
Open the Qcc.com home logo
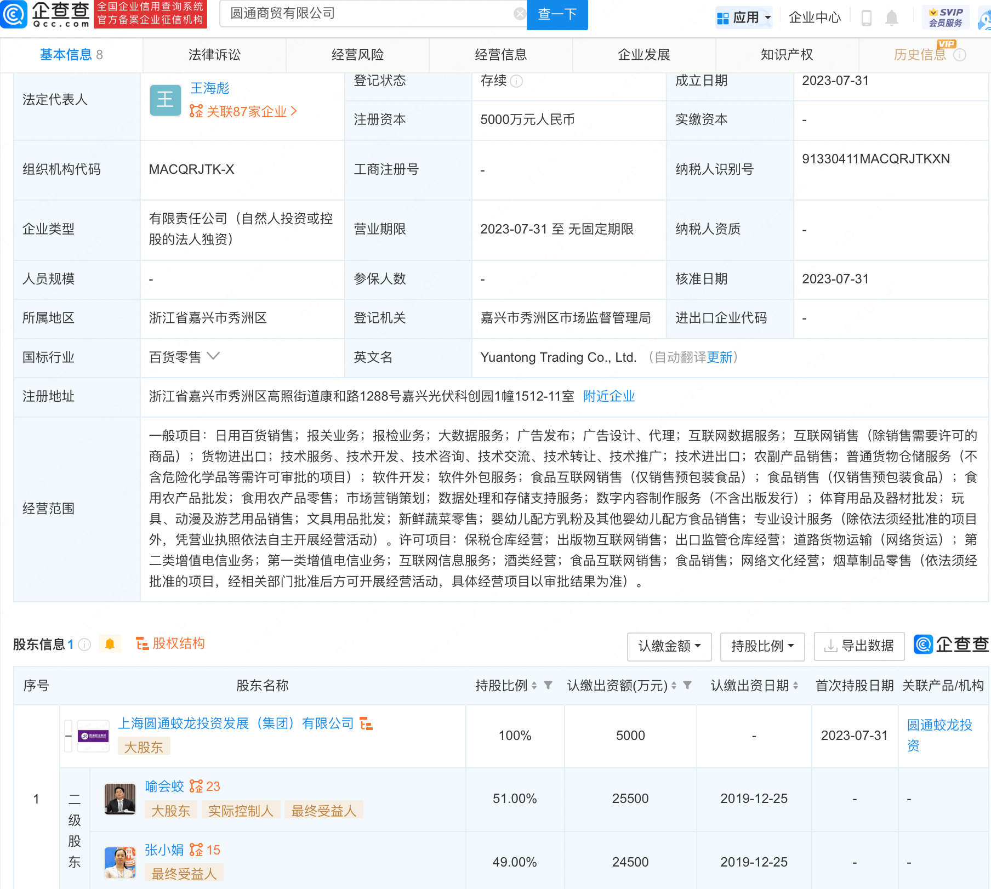click(45, 14)
